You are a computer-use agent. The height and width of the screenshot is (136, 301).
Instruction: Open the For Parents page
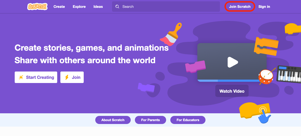151,120
